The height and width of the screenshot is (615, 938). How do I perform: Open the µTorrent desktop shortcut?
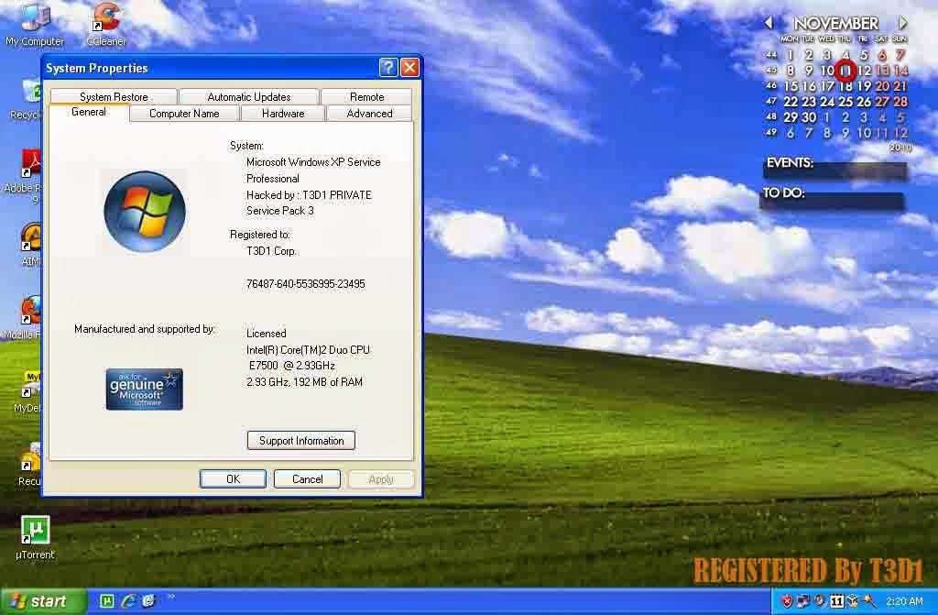(x=36, y=538)
